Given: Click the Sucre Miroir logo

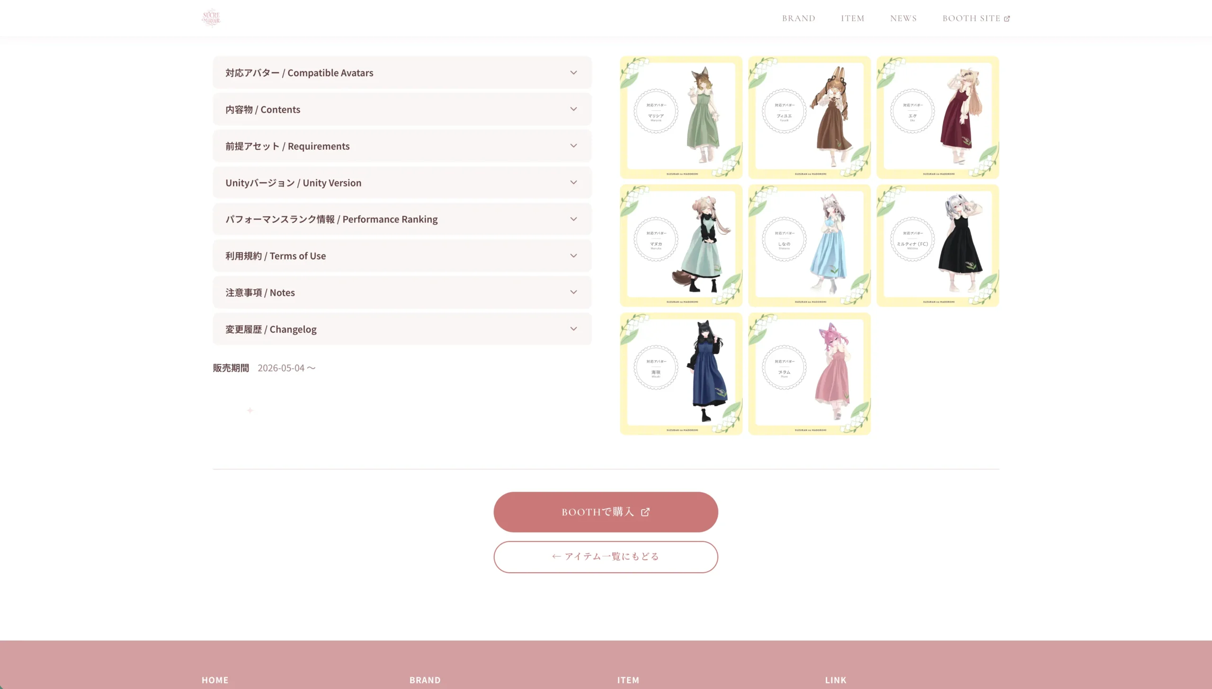Looking at the screenshot, I should [211, 18].
